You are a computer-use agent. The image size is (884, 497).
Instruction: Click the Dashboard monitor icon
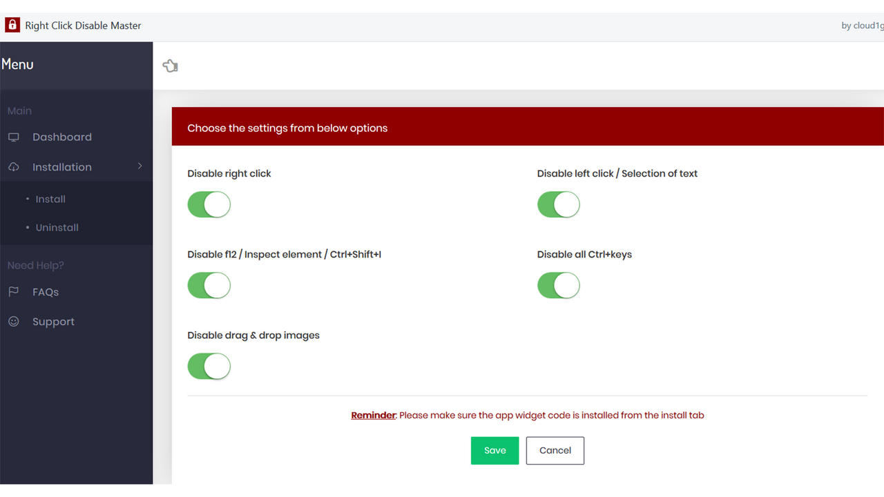coord(14,137)
